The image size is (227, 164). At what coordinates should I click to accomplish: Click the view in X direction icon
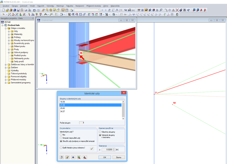point(89,14)
